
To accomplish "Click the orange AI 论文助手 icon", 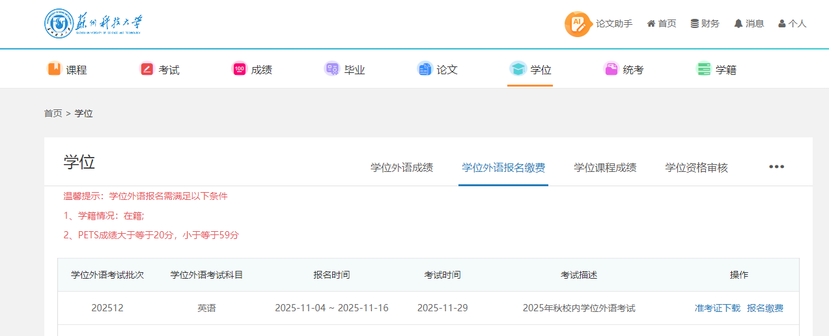I will point(577,24).
